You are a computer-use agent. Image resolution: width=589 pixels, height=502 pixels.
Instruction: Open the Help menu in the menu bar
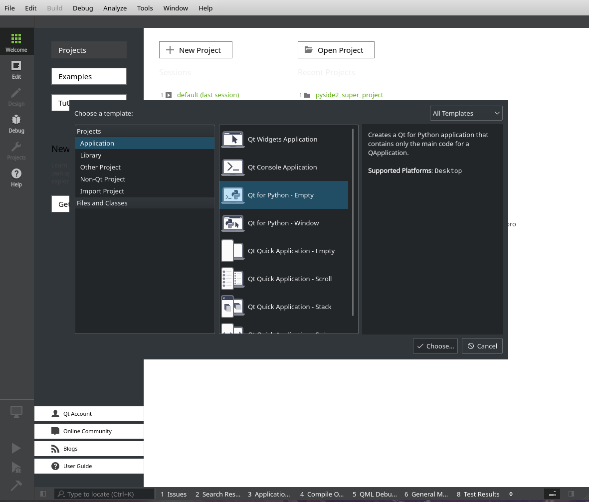205,8
